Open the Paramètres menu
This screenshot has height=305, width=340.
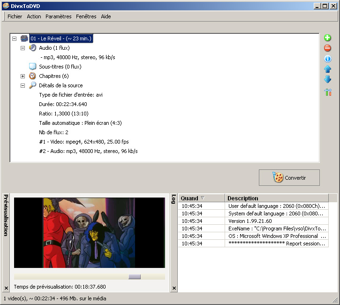point(58,16)
